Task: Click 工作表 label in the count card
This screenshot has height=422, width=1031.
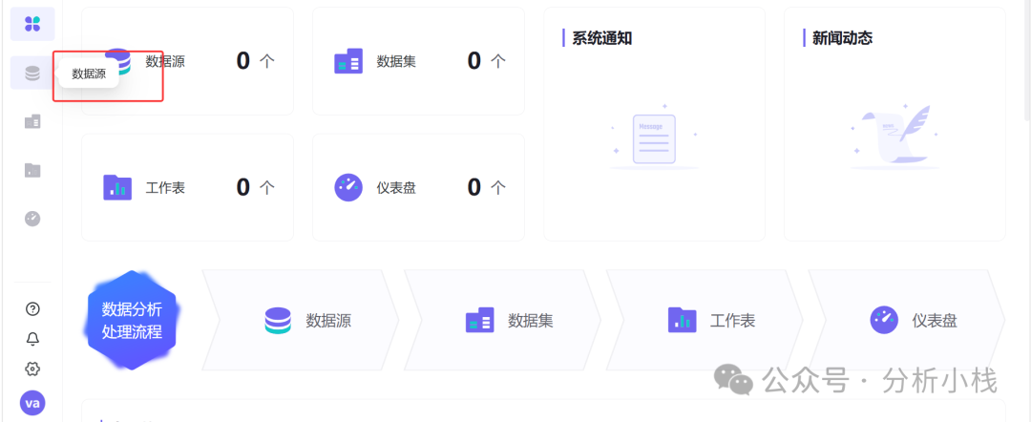Action: pyautogui.click(x=166, y=188)
